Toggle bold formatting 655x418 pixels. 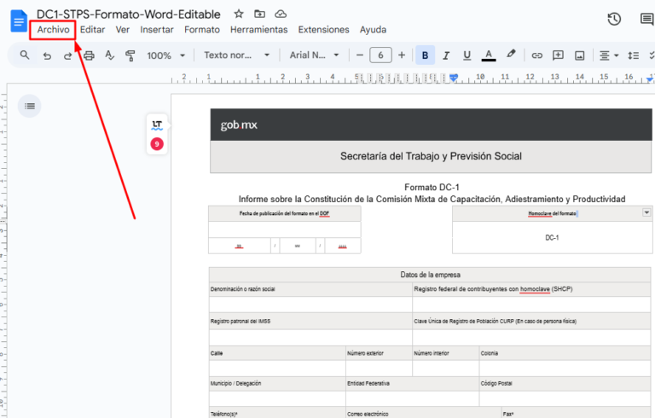point(425,55)
